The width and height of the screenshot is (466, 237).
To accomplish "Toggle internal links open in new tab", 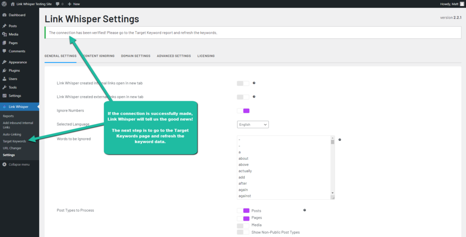I will coord(243,84).
